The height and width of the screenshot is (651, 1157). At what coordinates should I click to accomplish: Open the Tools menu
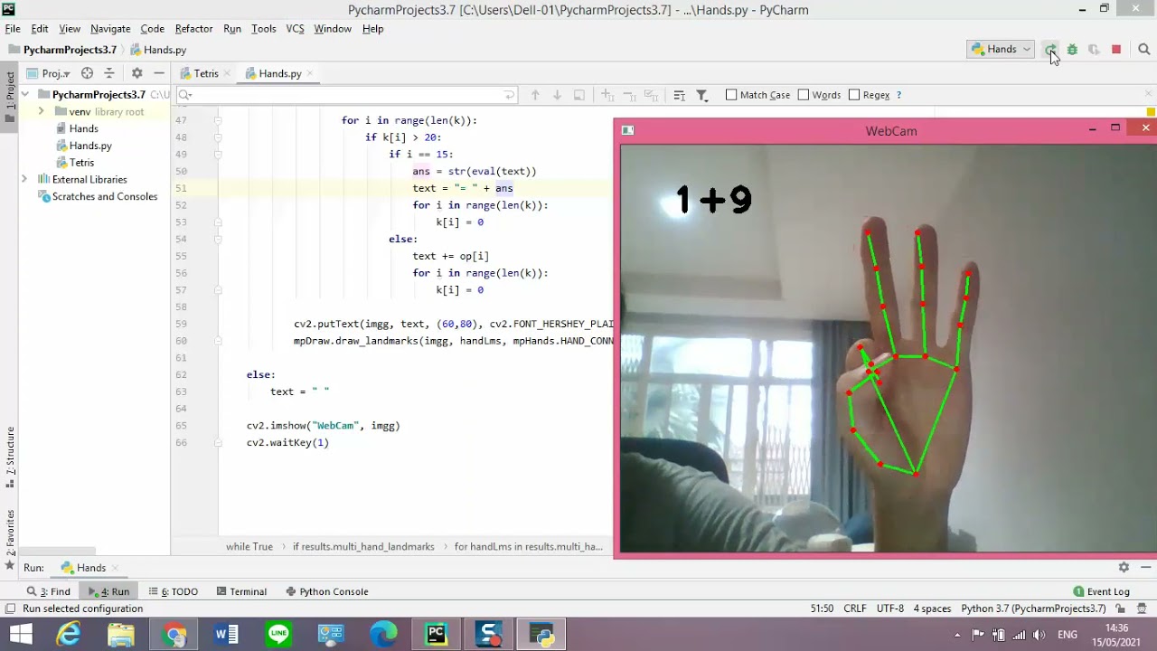(x=263, y=29)
